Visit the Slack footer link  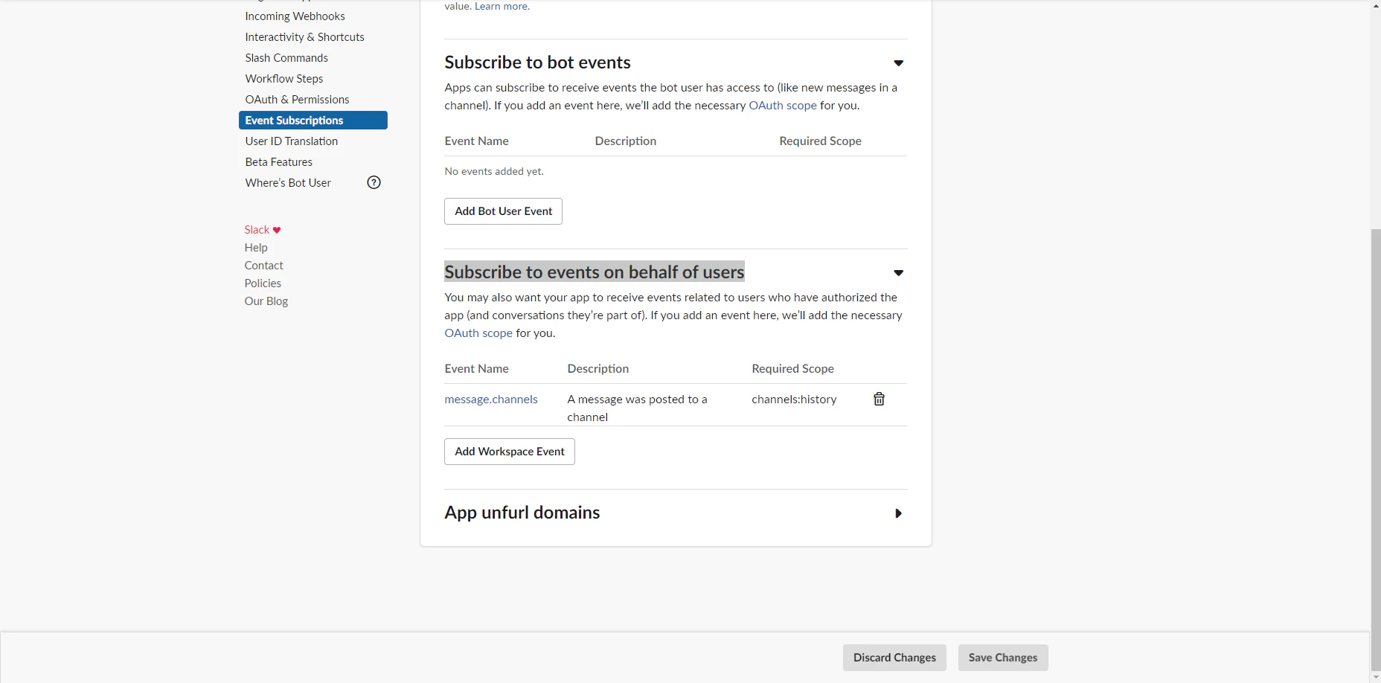[x=257, y=230]
